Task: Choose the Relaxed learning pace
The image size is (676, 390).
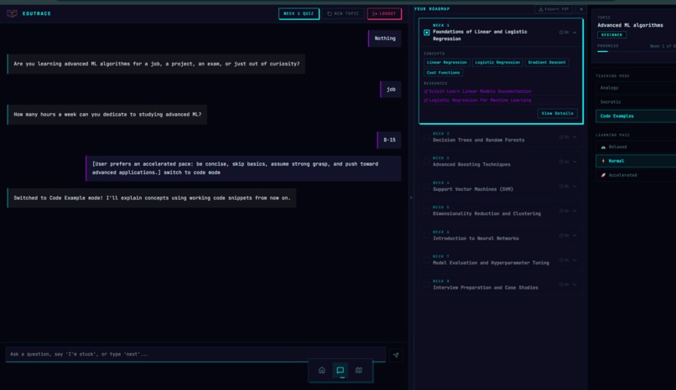Action: click(x=636, y=147)
